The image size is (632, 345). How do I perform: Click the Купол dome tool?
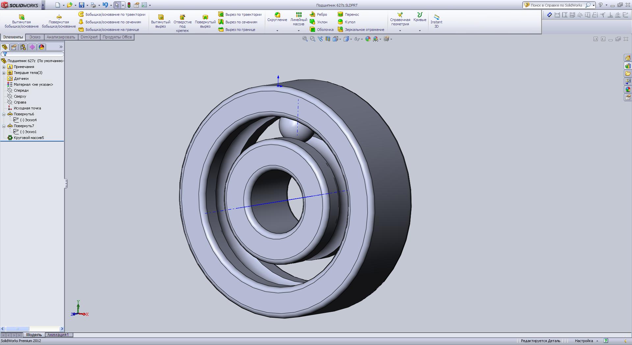[x=346, y=22]
